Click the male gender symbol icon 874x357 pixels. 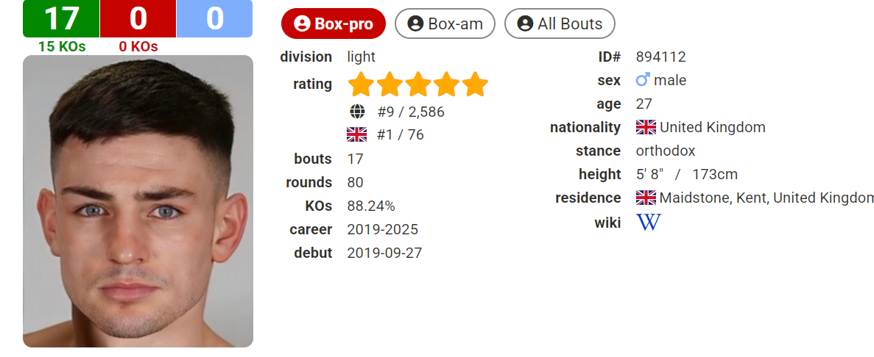point(643,80)
